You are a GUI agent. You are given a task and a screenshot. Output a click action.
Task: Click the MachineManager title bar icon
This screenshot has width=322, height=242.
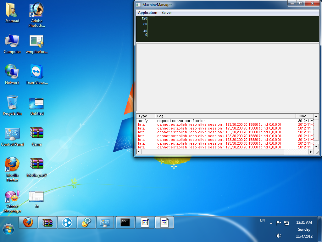point(138,4)
